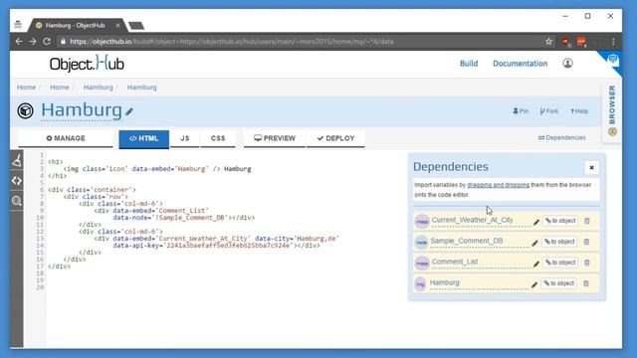Convert Hamburg with to object button
Screen dimensions: 637x358
[559, 283]
